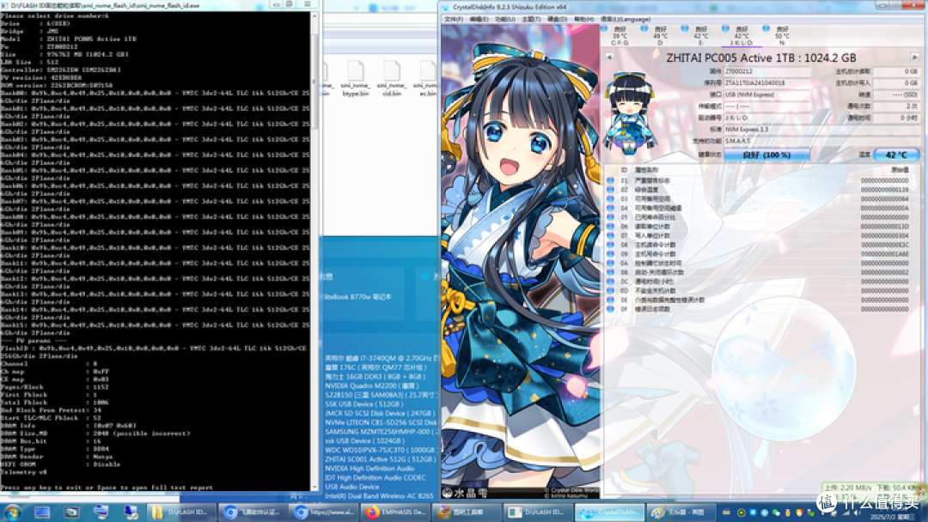Select raw value 0000000001A6E of attribute 09

(884, 253)
